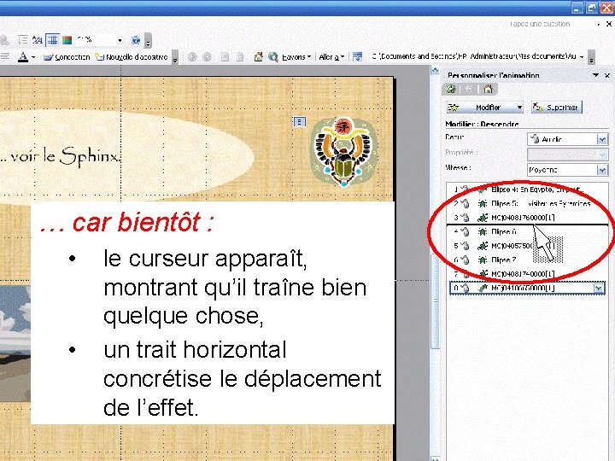
Task: Click the font color A icon
Action: [23, 57]
